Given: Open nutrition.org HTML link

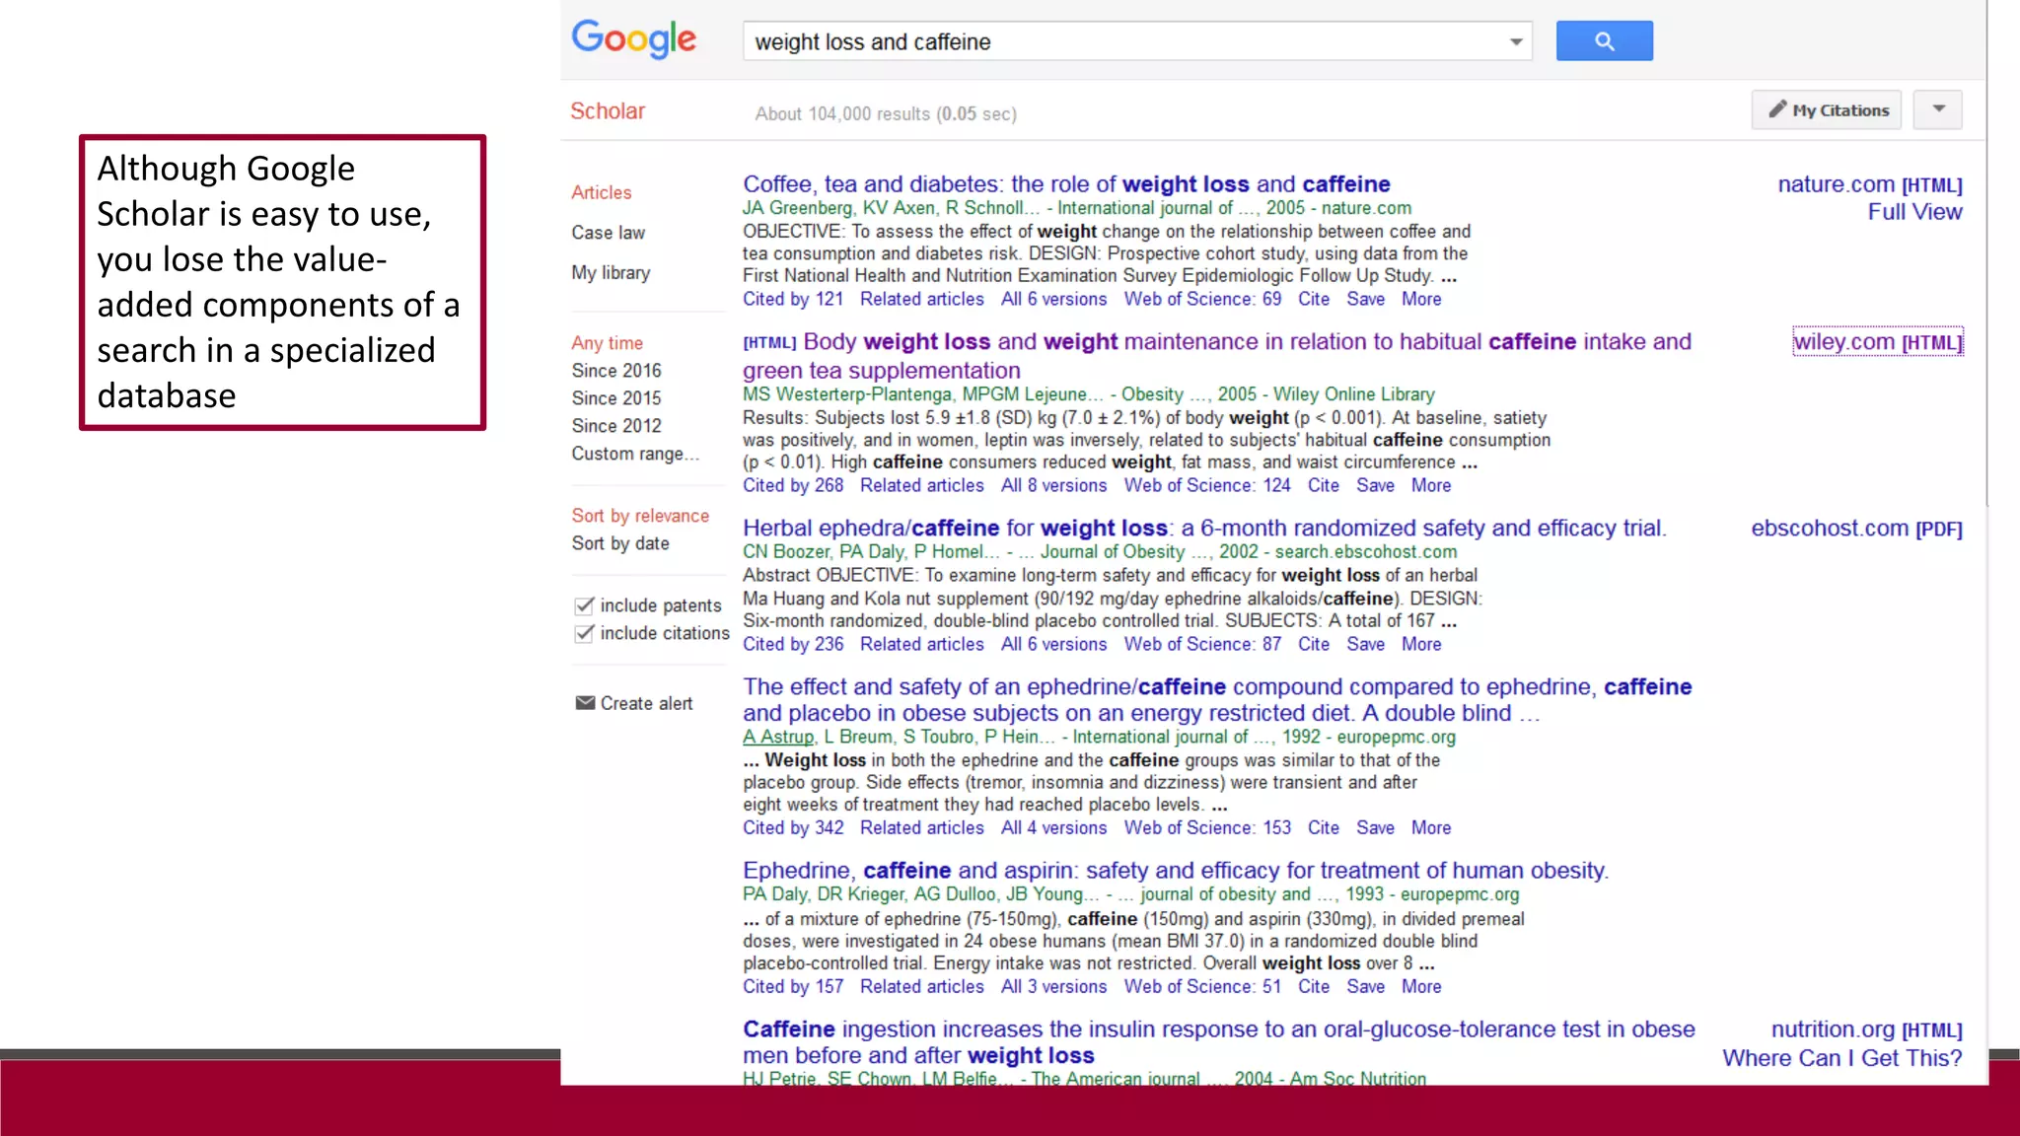Looking at the screenshot, I should coord(1866,1029).
